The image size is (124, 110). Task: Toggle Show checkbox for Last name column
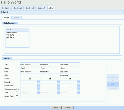(x=70, y=79)
